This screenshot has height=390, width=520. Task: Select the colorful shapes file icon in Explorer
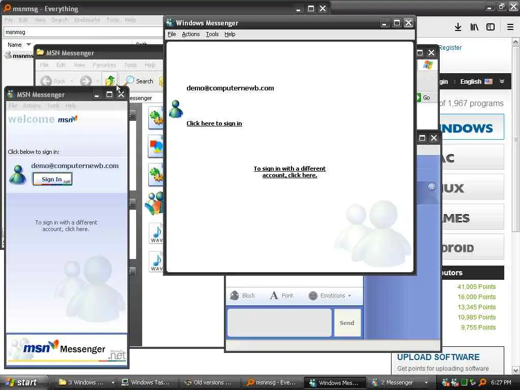pyautogui.click(x=155, y=146)
